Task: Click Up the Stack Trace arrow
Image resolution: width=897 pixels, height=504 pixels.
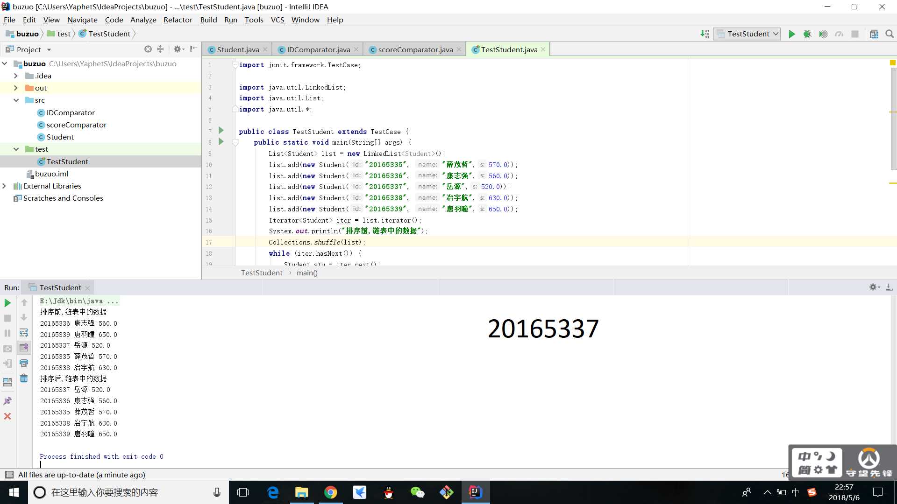Action: [x=24, y=303]
